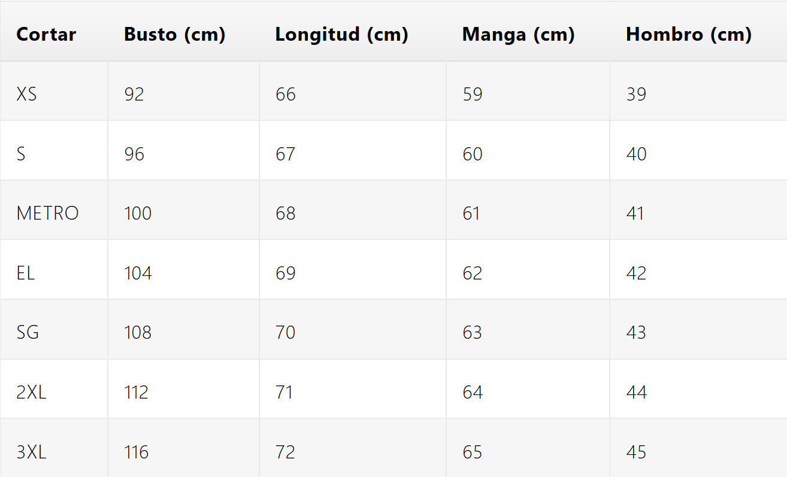The width and height of the screenshot is (787, 477).
Task: Click sleeve value 65 in 3XL row
Action: click(x=473, y=452)
